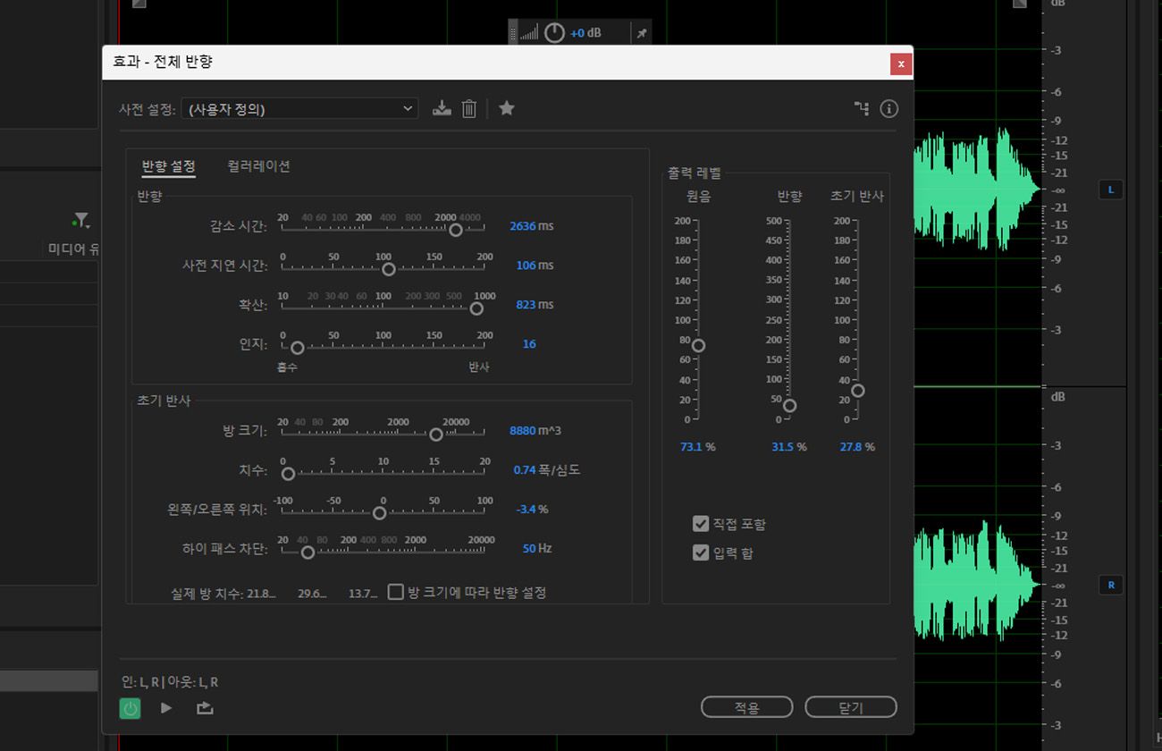The width and height of the screenshot is (1162, 751).
Task: Close the dialog via 닫기 button
Action: (850, 706)
